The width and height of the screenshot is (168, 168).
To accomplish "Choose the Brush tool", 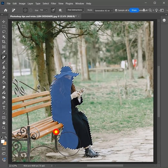I will point(4,62).
